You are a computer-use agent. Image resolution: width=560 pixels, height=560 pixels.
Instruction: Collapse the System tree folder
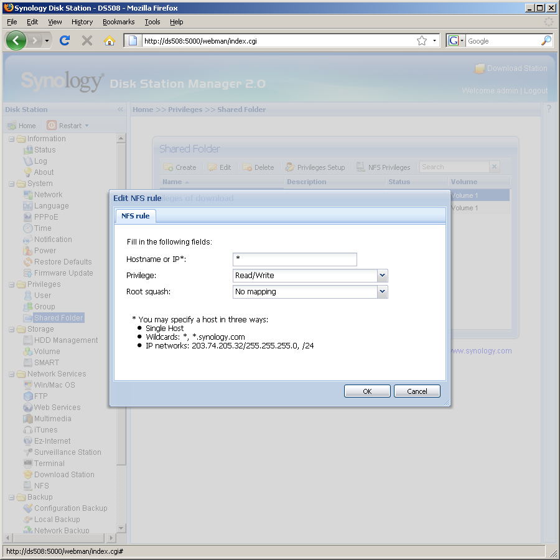tap(11, 184)
